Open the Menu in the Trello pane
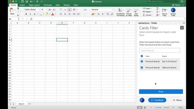194x109 pixels. (177, 100)
